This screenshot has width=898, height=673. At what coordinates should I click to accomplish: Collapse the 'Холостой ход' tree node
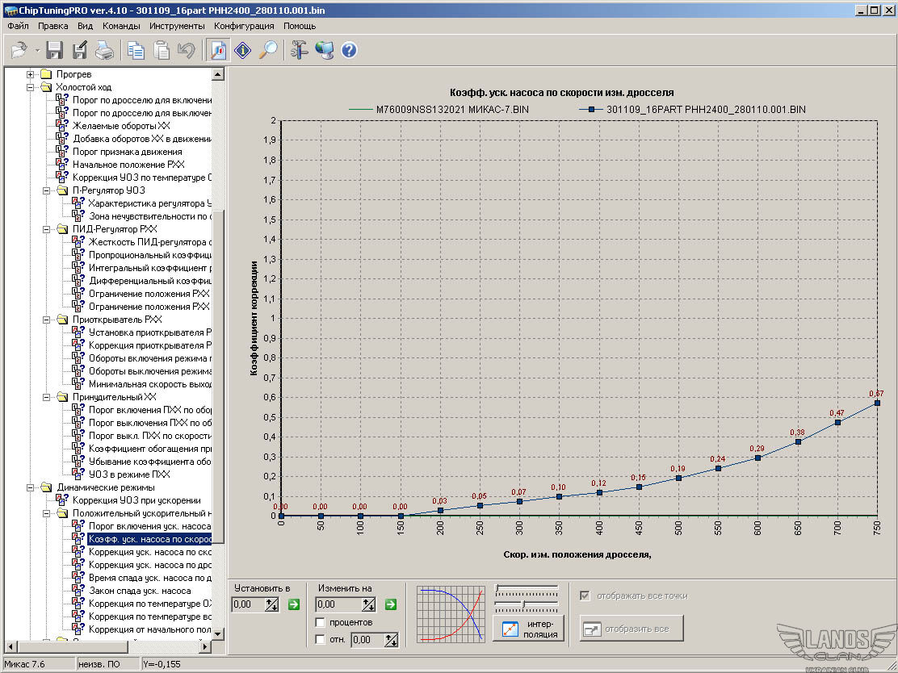[31, 87]
